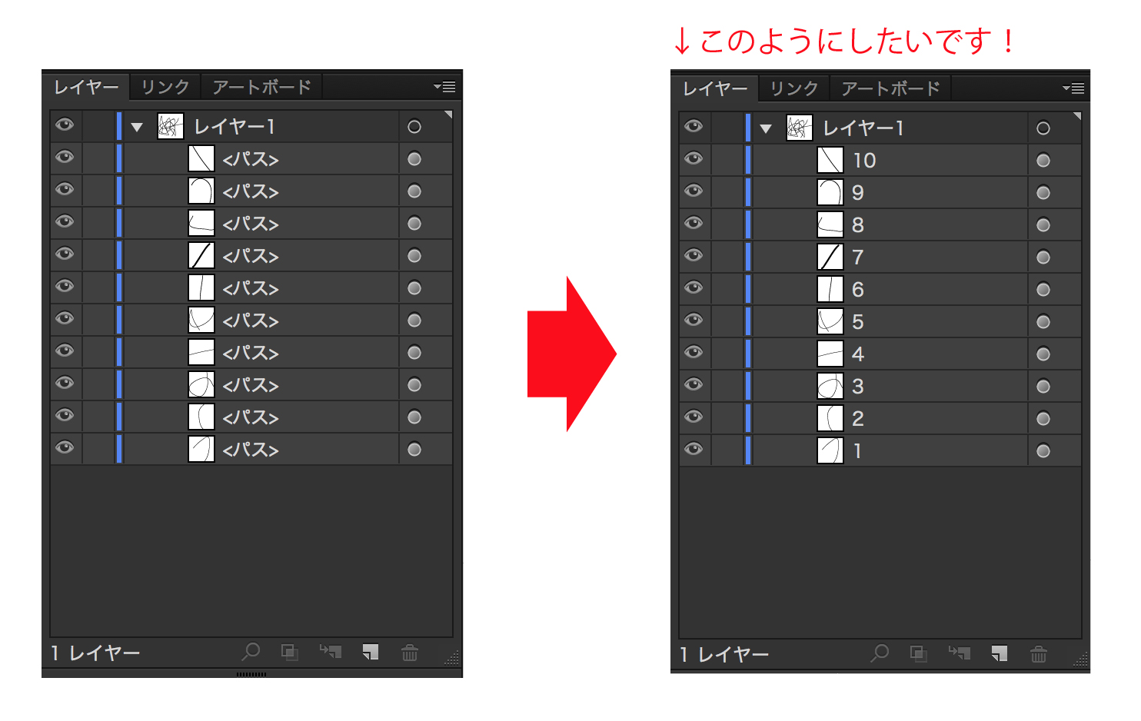Switch to リンク tab in left panel
Viewport: 1141px width, 721px height.
pyautogui.click(x=165, y=87)
